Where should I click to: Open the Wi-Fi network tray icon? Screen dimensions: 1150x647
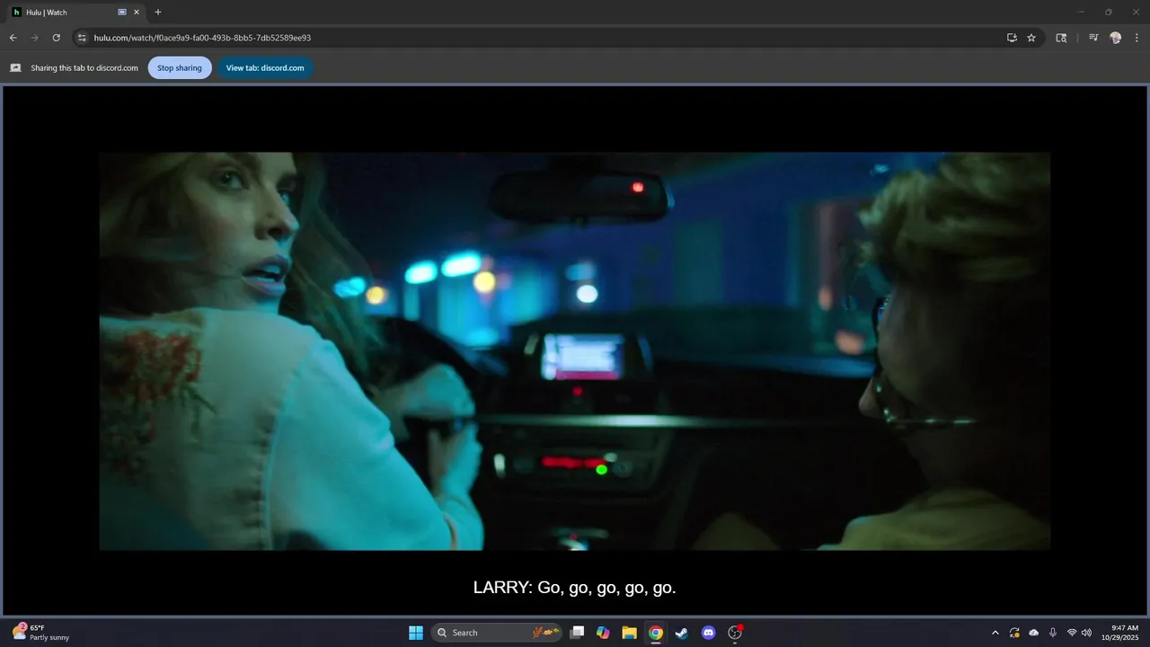(x=1072, y=633)
